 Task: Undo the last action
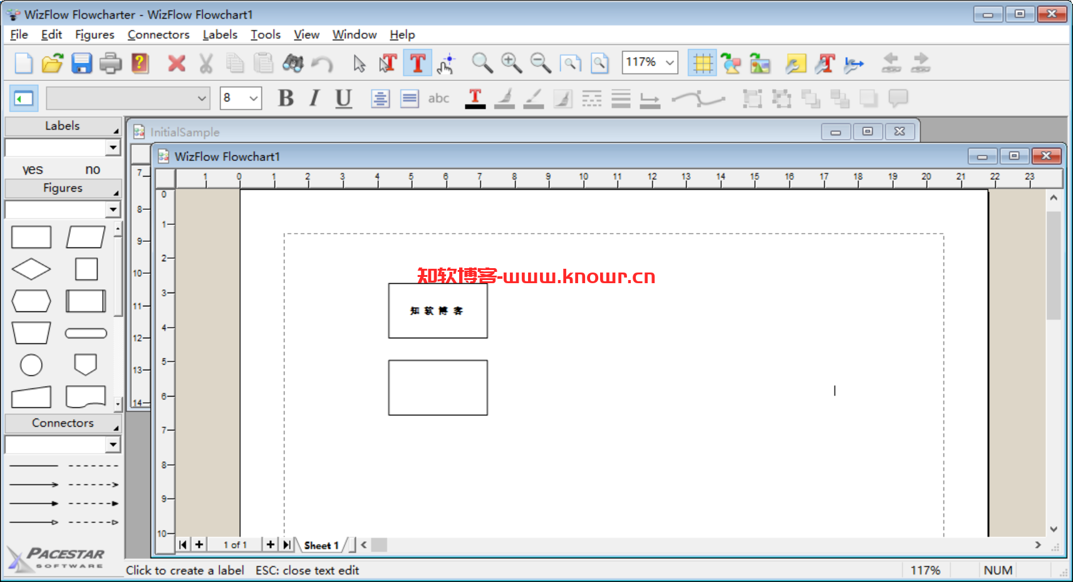point(323,63)
